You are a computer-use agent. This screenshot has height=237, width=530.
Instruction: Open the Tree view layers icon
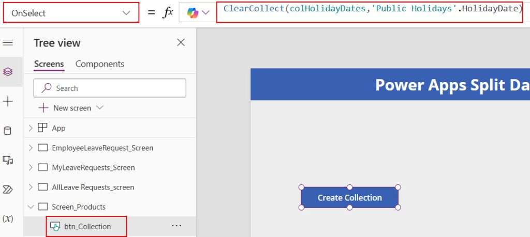point(8,71)
